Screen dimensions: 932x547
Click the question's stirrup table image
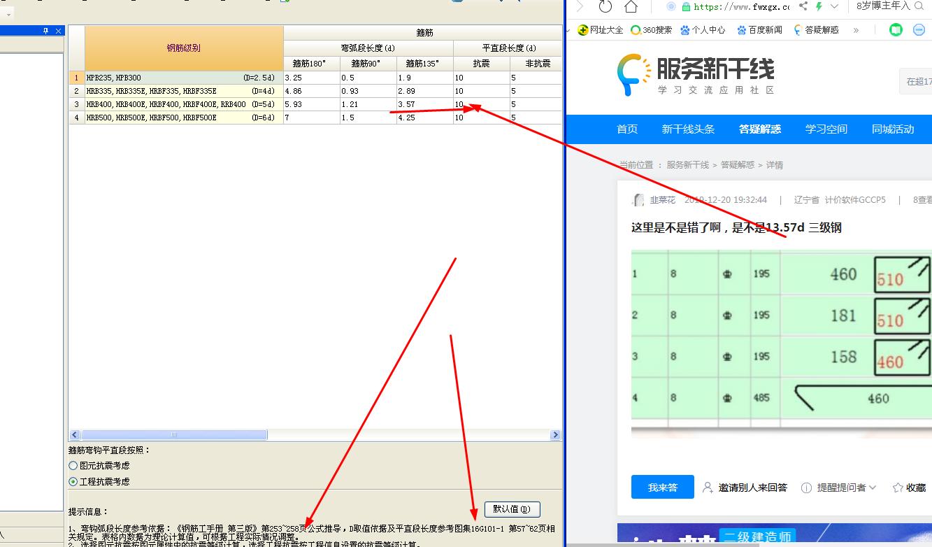point(781,343)
